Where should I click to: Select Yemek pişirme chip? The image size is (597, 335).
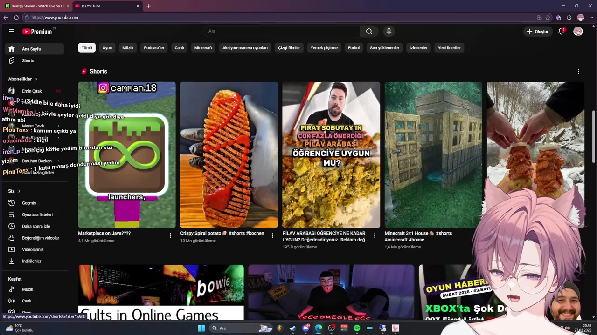tap(324, 47)
